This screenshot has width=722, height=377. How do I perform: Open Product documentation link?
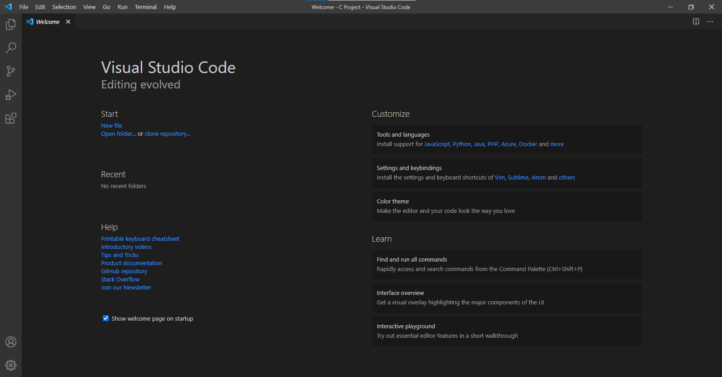pos(132,263)
